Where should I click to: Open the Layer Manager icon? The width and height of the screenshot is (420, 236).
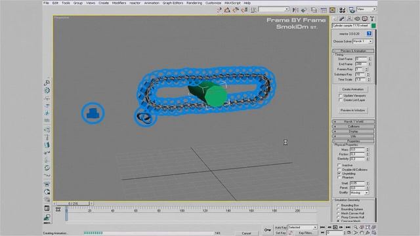[x=314, y=10]
